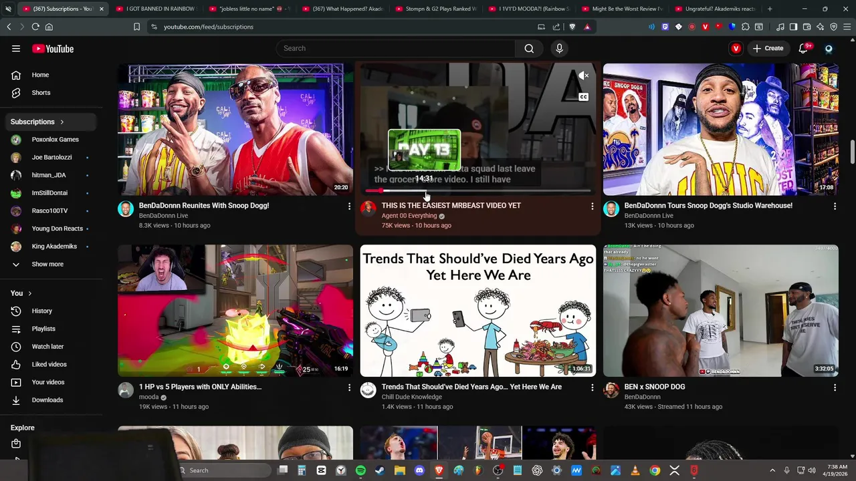Open Chrome from the taskbar

(655, 470)
